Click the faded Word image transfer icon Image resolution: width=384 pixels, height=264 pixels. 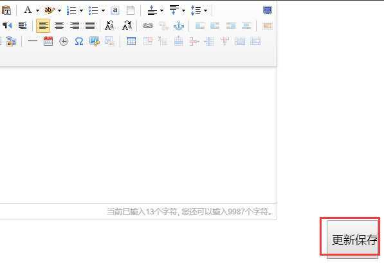(x=110, y=41)
